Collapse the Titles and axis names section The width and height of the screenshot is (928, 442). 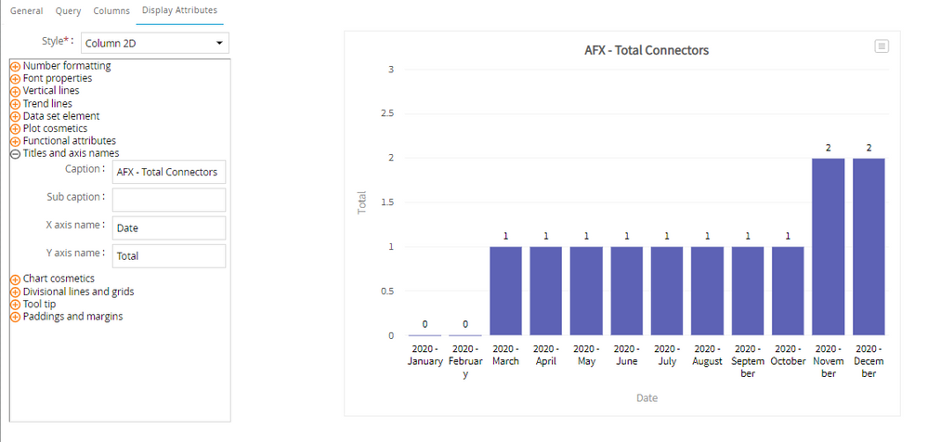tap(15, 154)
